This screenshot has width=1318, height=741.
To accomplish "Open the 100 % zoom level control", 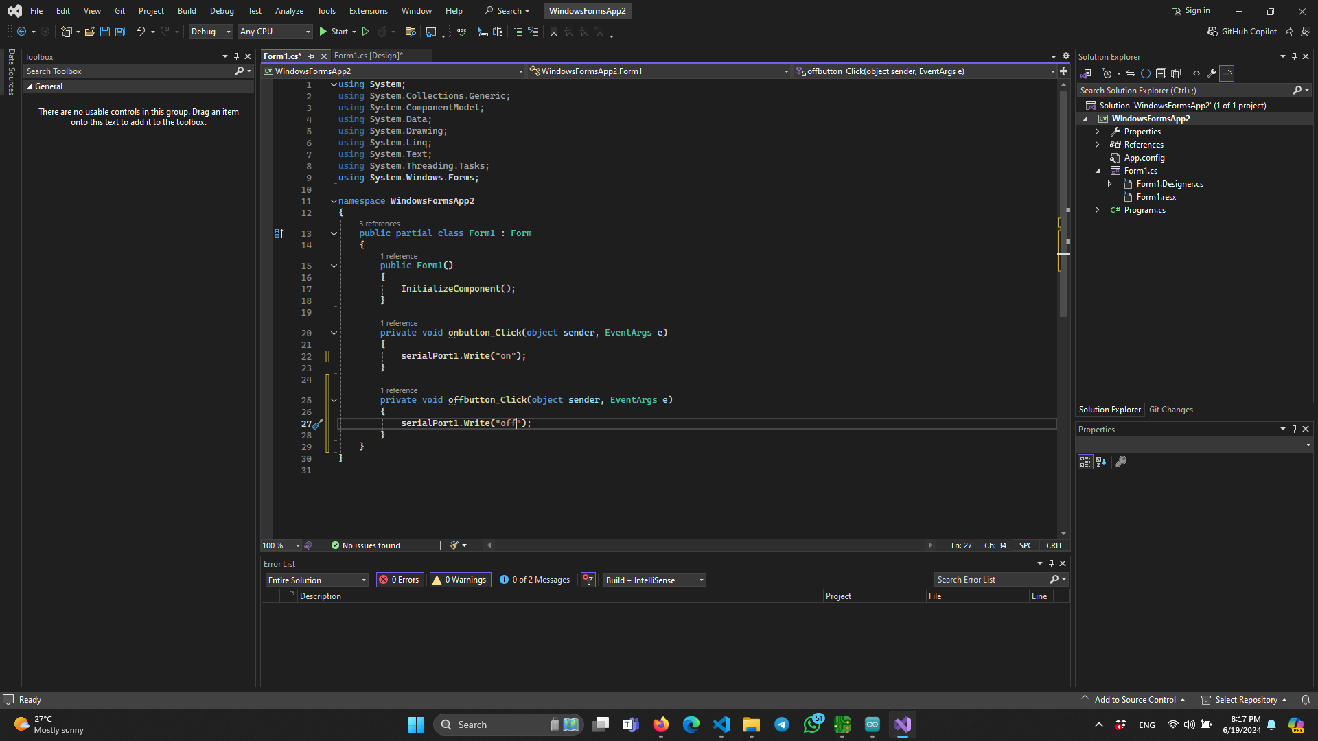I will point(281,545).
